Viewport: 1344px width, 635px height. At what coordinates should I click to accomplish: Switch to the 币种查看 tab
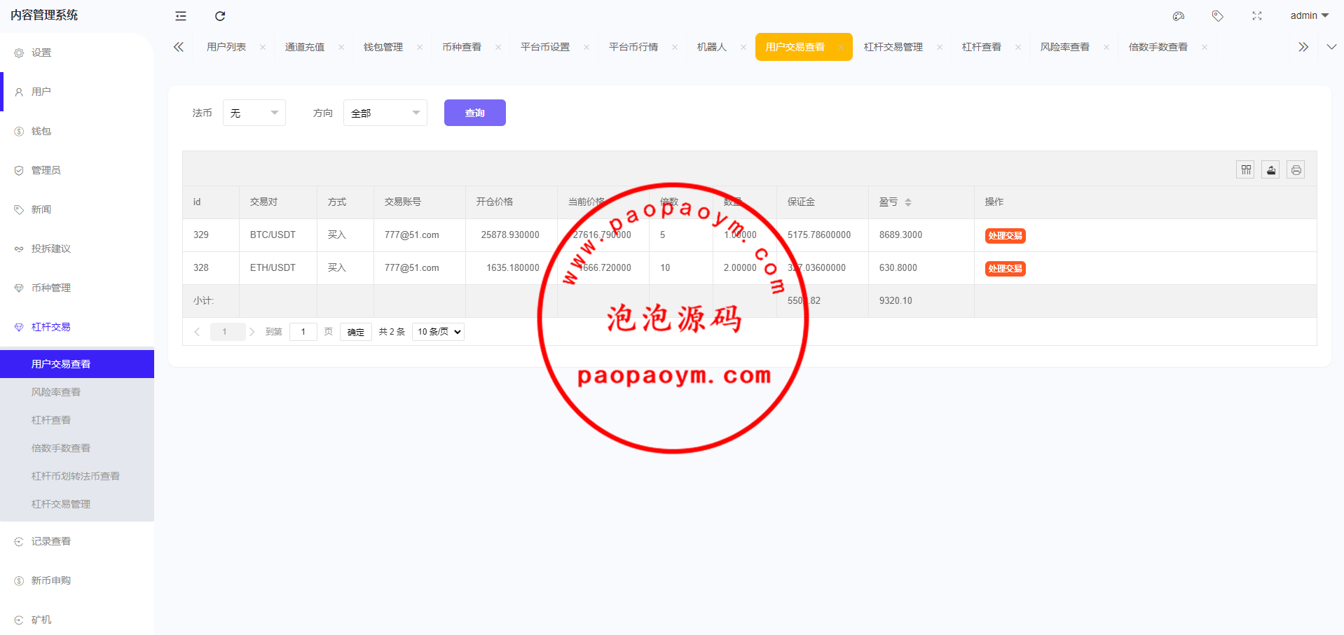tap(462, 47)
